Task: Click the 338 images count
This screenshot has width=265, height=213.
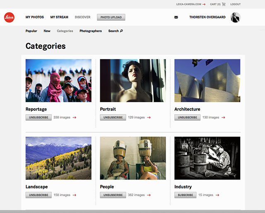Action: [x=62, y=117]
